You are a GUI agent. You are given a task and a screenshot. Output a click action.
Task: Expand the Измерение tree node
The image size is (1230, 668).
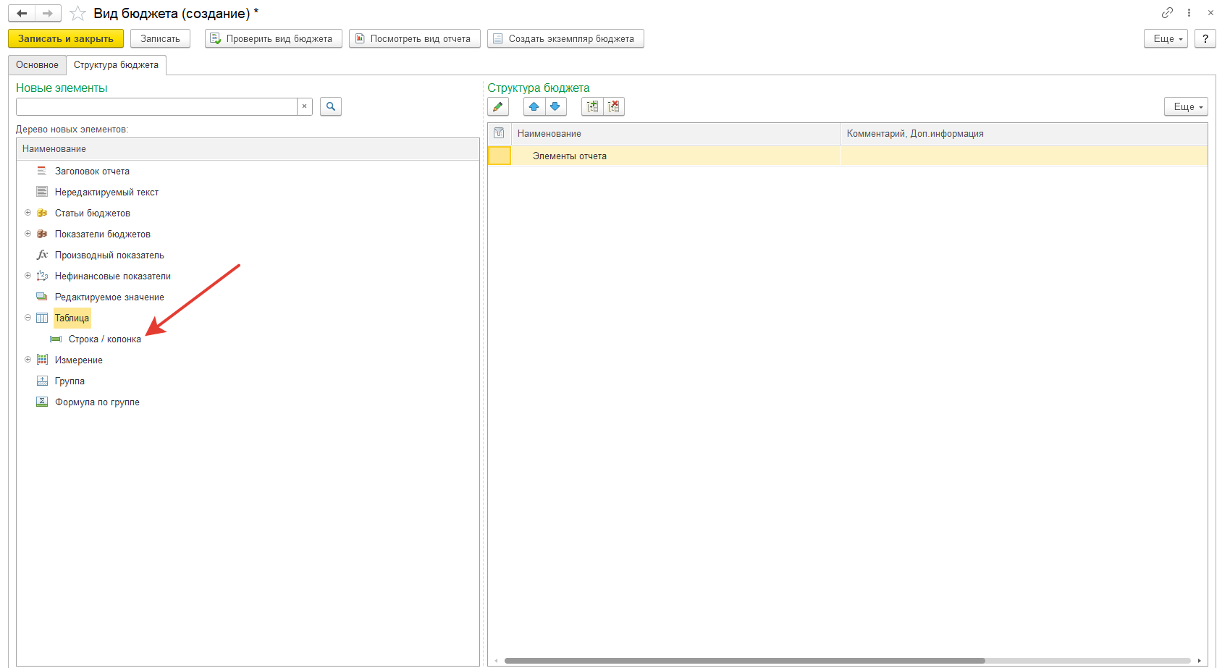[x=28, y=360]
